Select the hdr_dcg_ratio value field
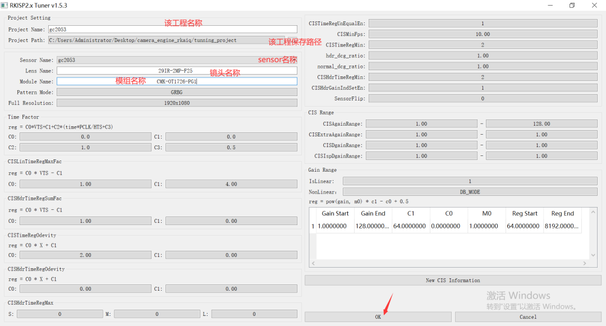Image resolution: width=606 pixels, height=326 pixels. click(483, 55)
